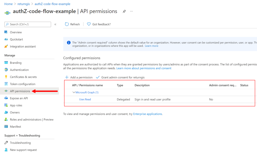Select Expose an API menu item
This screenshot has height=163, width=257.
(19, 98)
